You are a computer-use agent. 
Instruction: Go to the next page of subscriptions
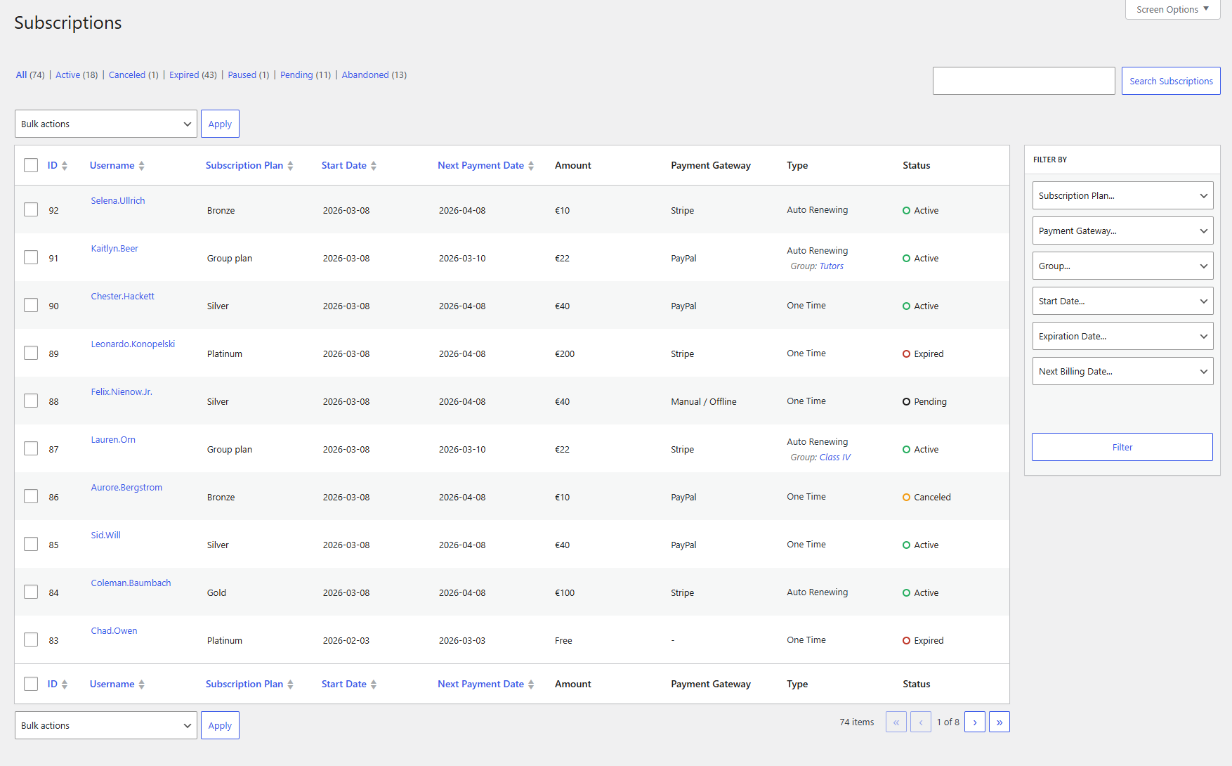(x=974, y=722)
